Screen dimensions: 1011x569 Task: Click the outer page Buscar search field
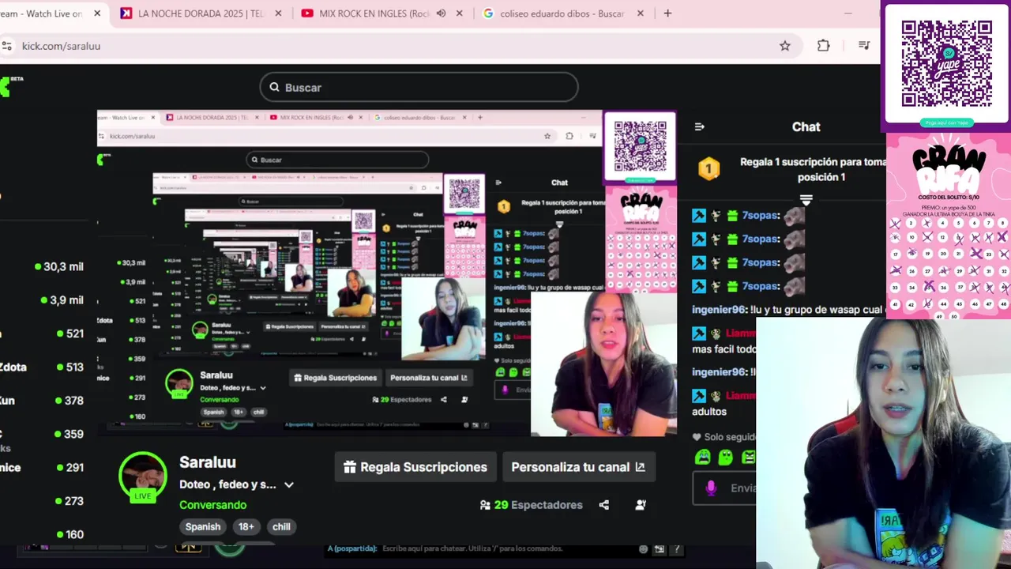[419, 87]
